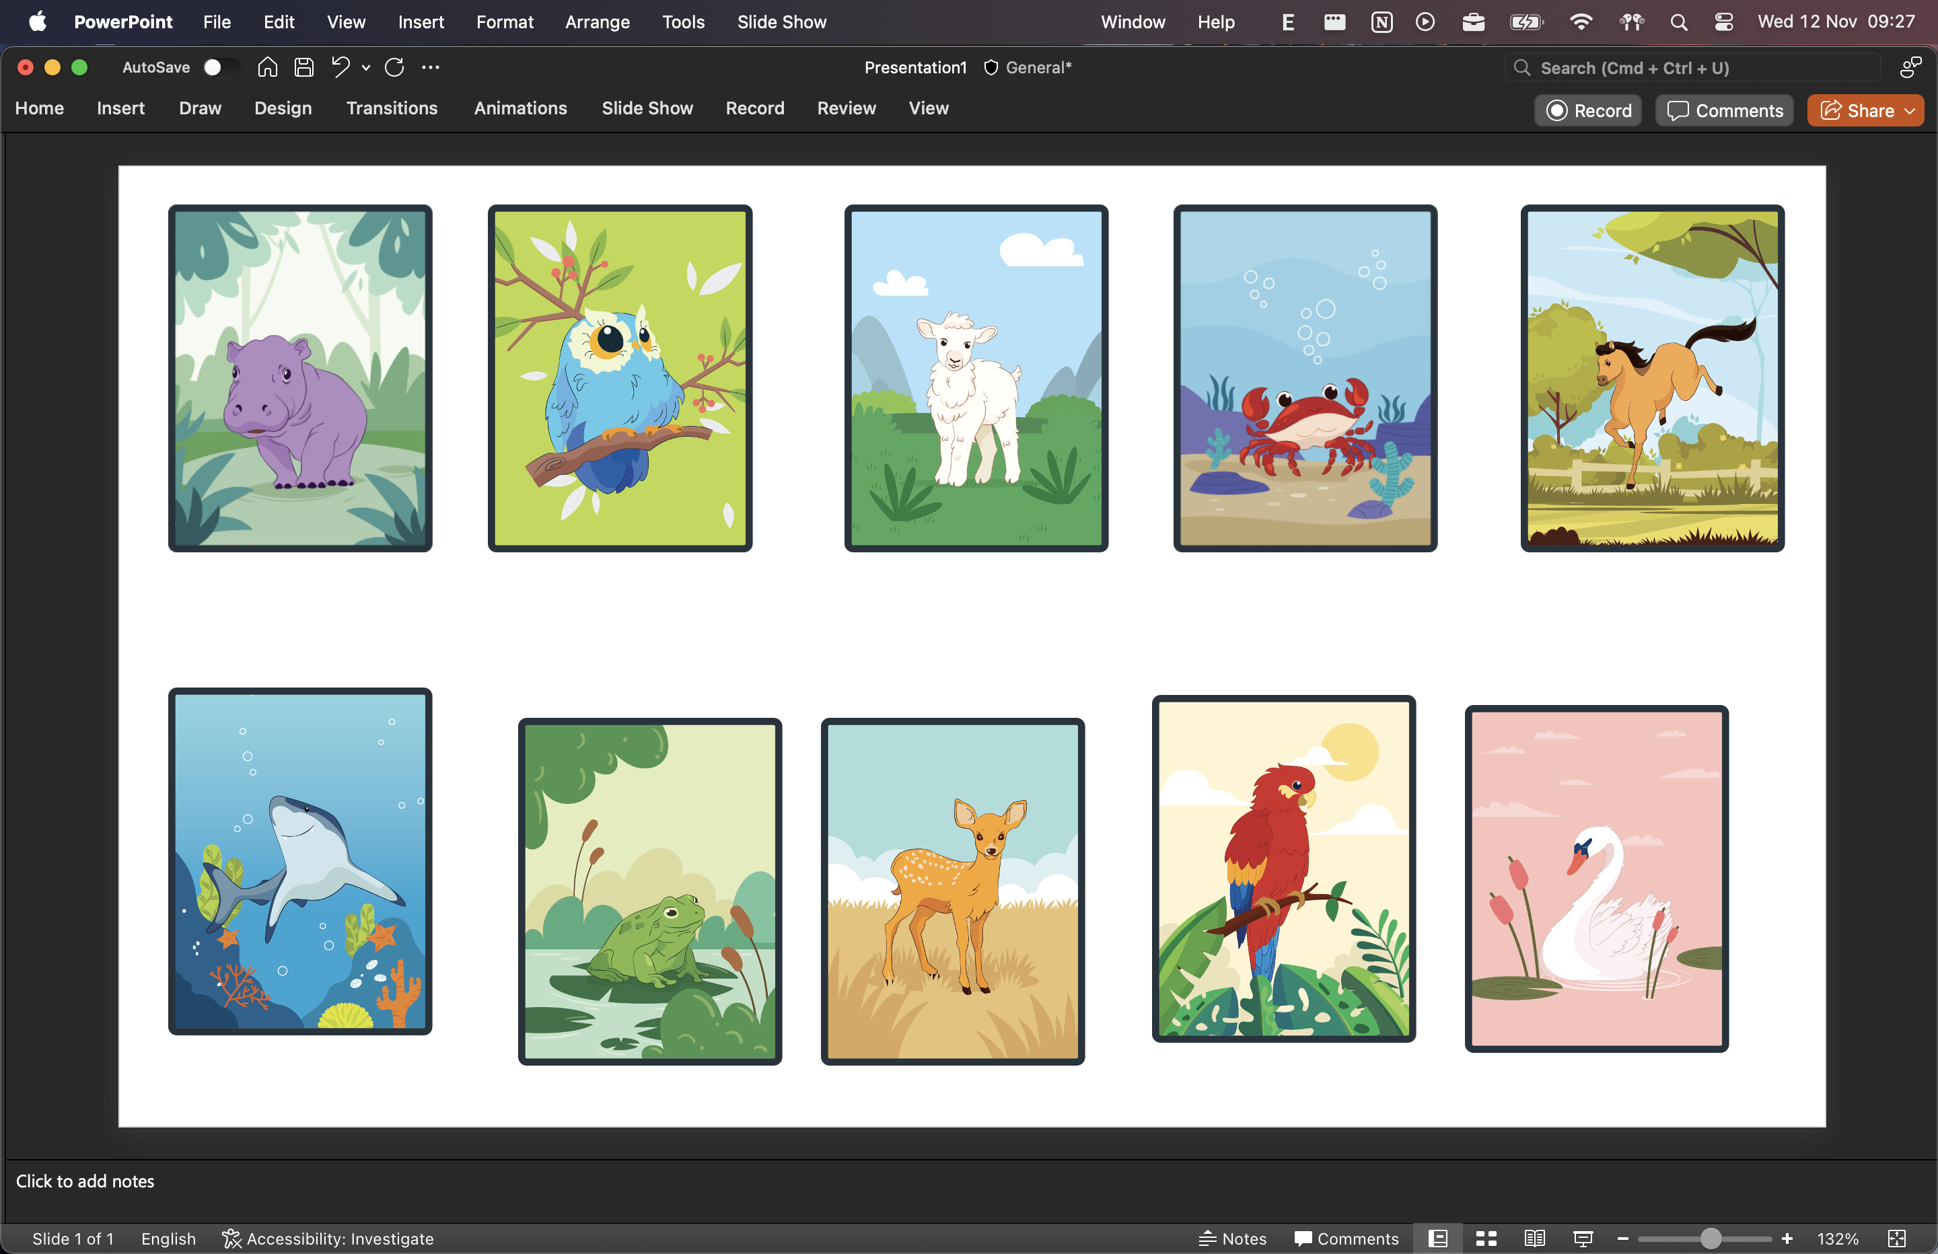Open the undo history dropdown arrow
The height and width of the screenshot is (1254, 1938).
[x=367, y=69]
